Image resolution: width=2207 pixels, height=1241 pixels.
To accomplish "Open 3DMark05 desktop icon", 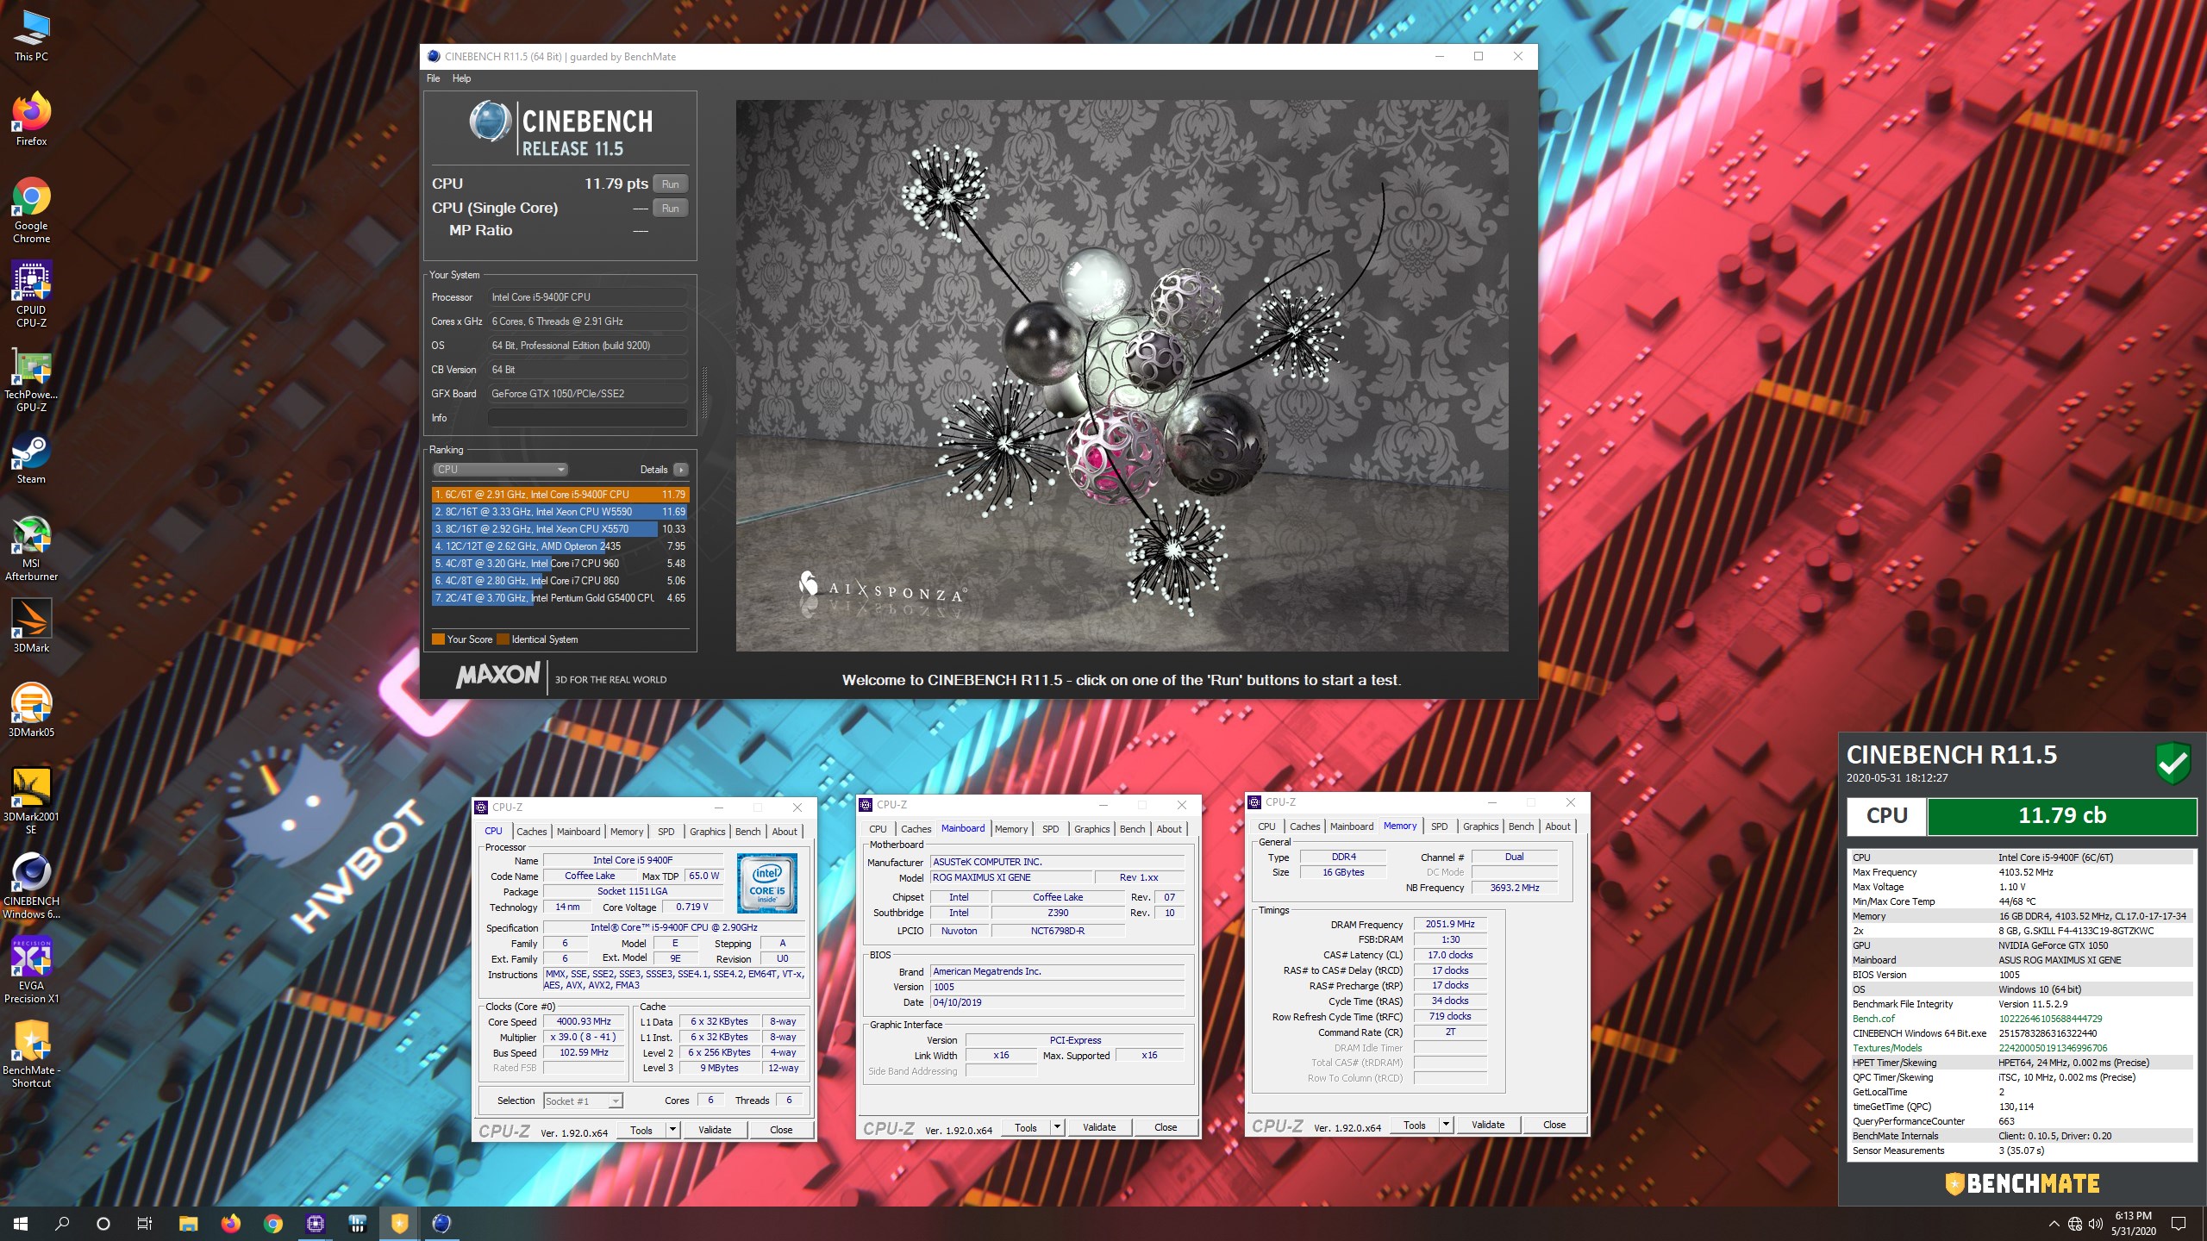I will 31,710.
